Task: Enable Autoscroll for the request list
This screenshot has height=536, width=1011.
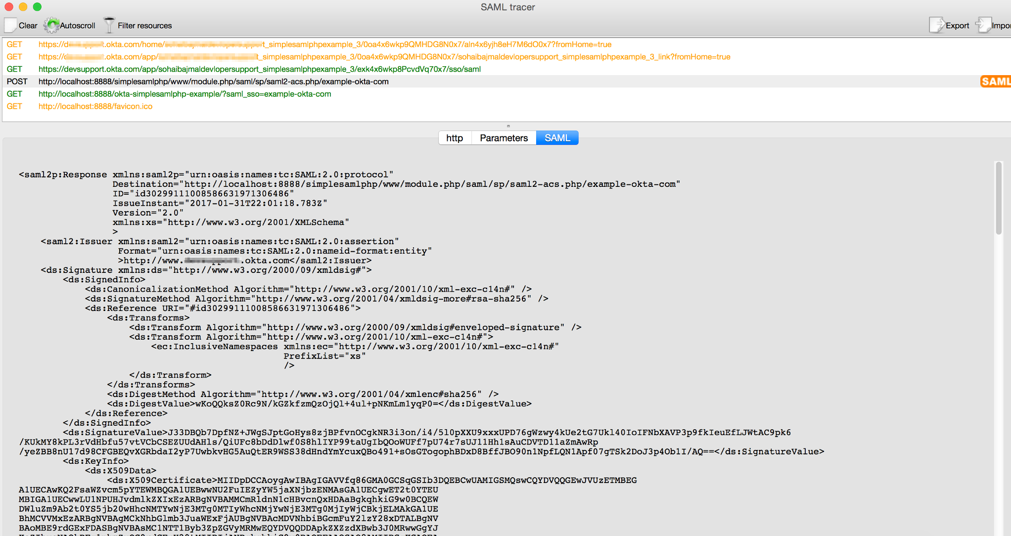Action: 51,25
